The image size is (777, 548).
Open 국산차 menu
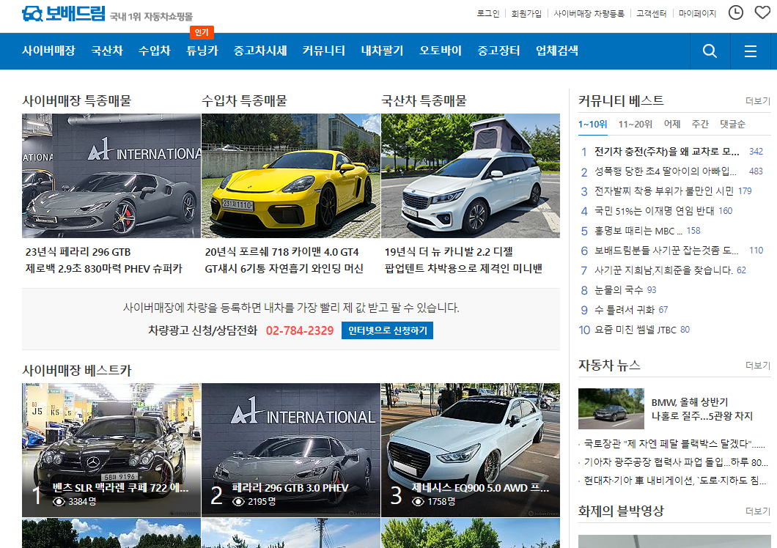pos(106,51)
